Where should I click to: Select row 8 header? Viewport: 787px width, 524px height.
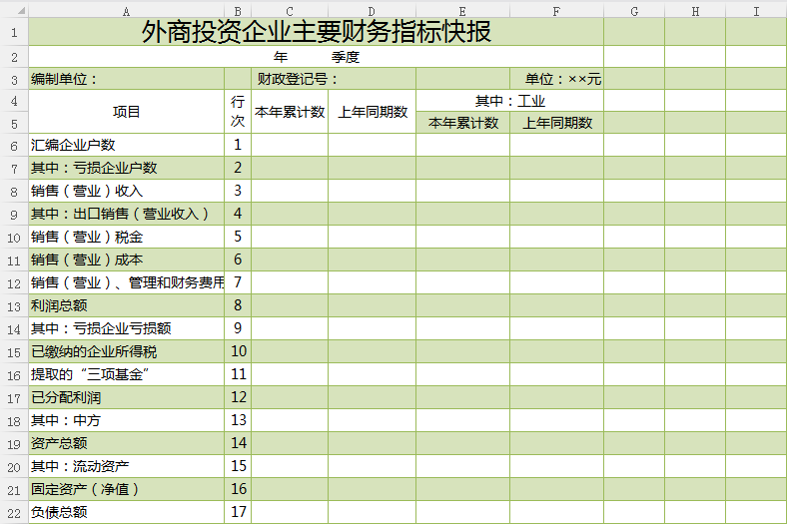[x=14, y=191]
